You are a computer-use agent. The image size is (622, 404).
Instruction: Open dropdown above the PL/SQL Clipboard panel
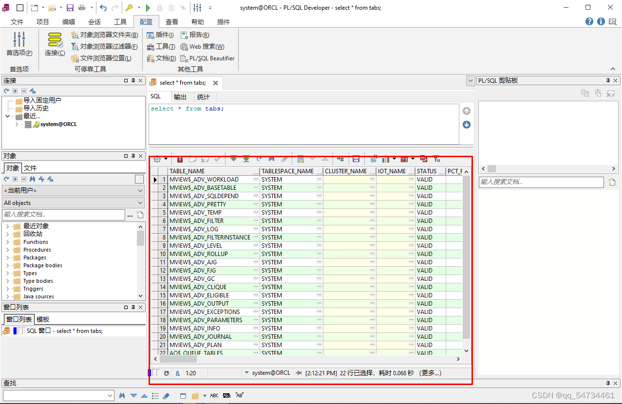coord(470,81)
